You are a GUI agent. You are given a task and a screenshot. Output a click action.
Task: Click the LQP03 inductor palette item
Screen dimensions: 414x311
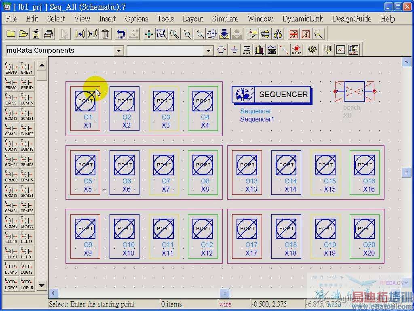pos(11,283)
